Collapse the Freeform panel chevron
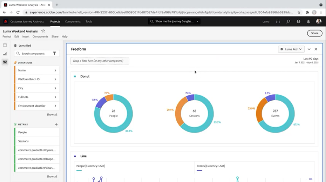 [309, 49]
